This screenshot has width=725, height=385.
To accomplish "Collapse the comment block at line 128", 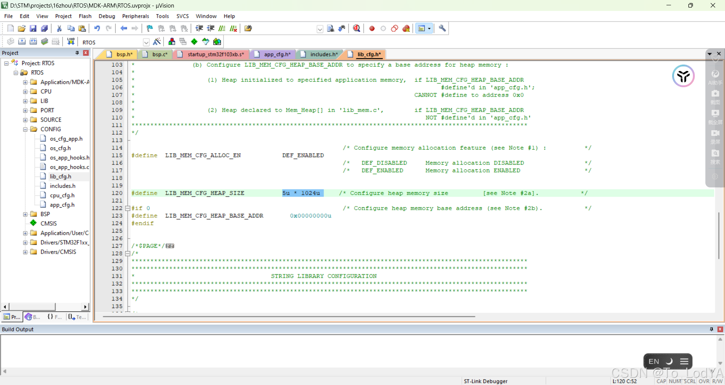I will [x=128, y=254].
